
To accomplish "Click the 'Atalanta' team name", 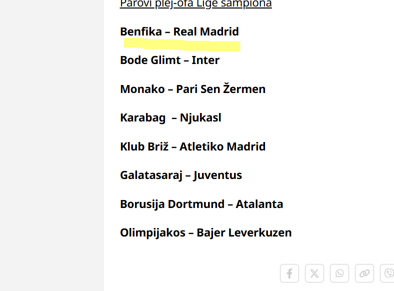I will pos(259,204).
